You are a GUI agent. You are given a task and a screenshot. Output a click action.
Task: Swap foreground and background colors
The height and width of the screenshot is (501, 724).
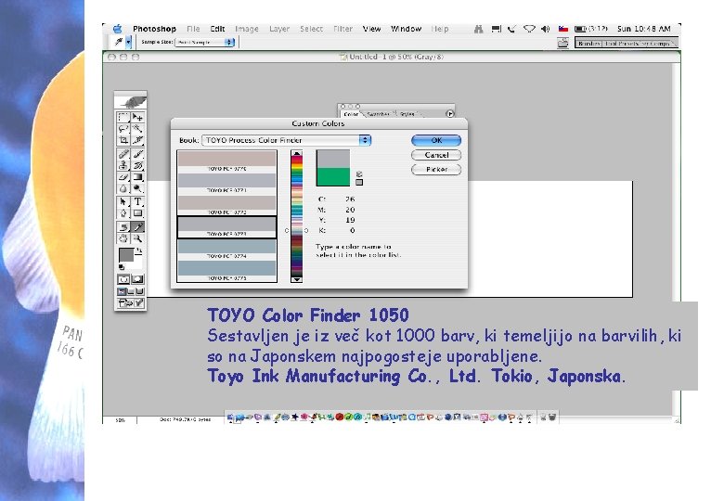click(x=138, y=251)
